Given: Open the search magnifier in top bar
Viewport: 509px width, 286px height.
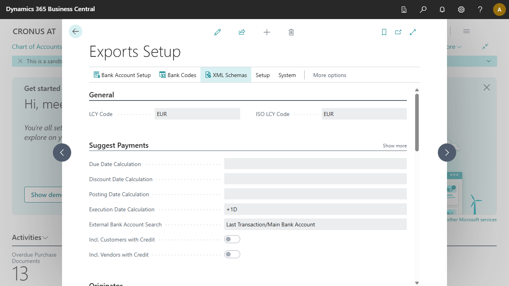Looking at the screenshot, I should (423, 10).
